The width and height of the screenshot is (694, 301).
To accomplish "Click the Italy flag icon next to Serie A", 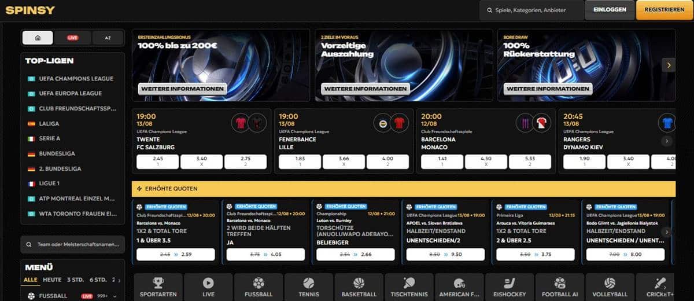I will click(31, 139).
